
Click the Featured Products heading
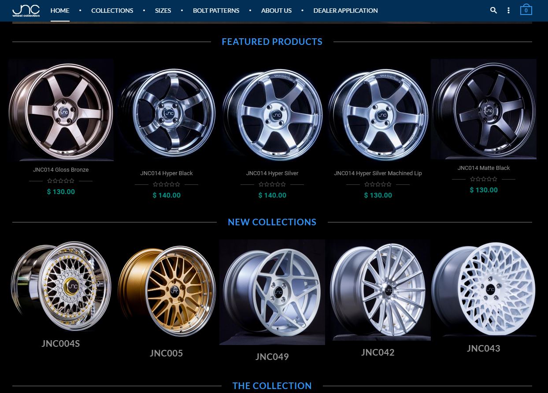point(272,42)
